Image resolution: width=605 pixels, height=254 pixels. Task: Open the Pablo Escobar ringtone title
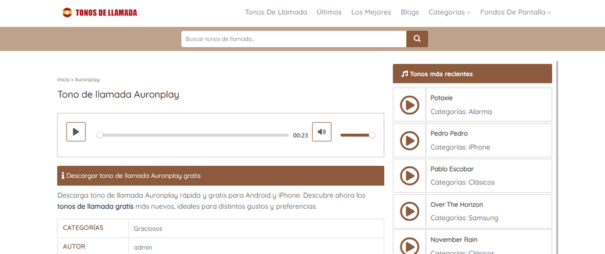point(452,169)
